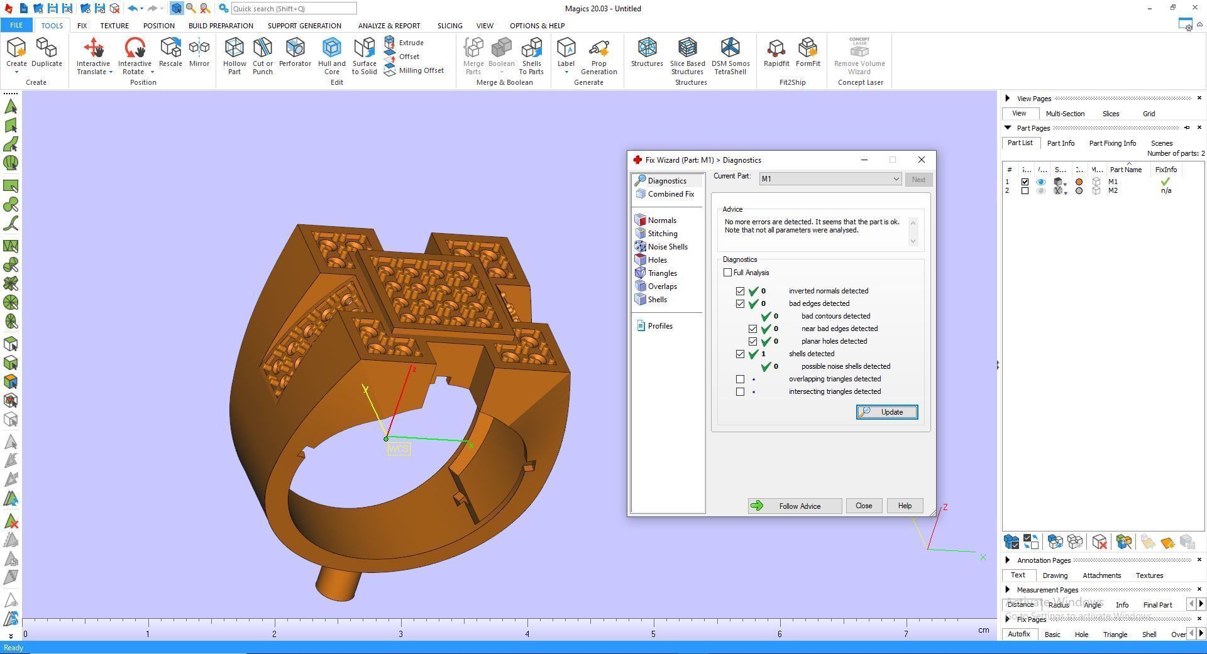Open Triangles page in Fix Wizard

(656, 273)
